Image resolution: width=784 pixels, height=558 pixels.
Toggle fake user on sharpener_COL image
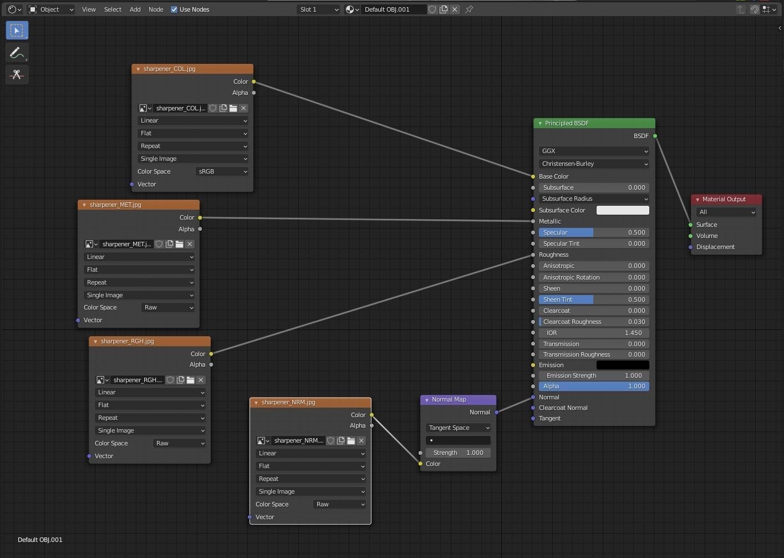[x=213, y=108]
